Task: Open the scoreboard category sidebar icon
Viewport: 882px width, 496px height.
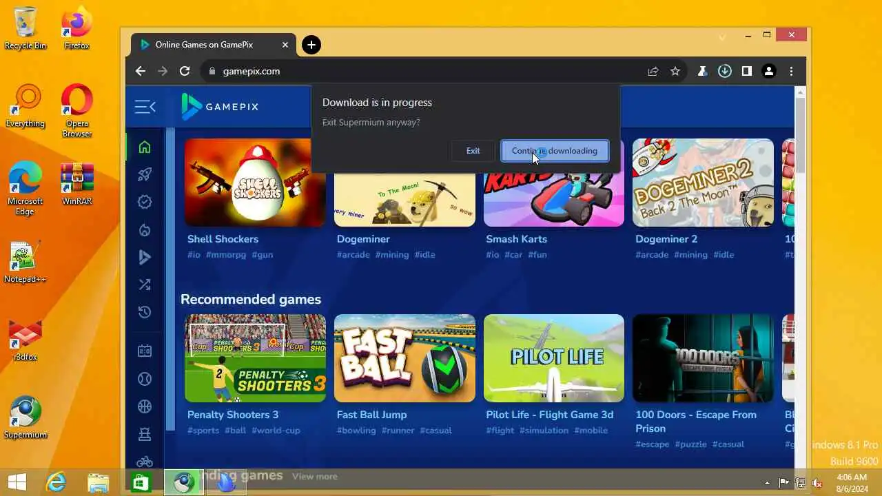Action: click(145, 351)
